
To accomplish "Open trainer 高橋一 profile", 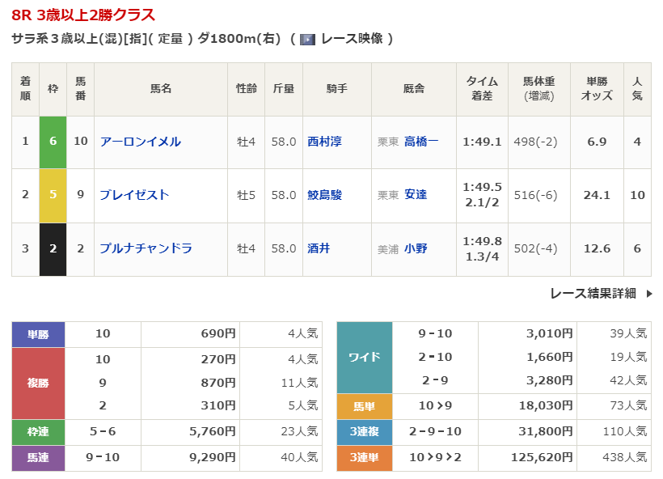I will click(x=421, y=142).
